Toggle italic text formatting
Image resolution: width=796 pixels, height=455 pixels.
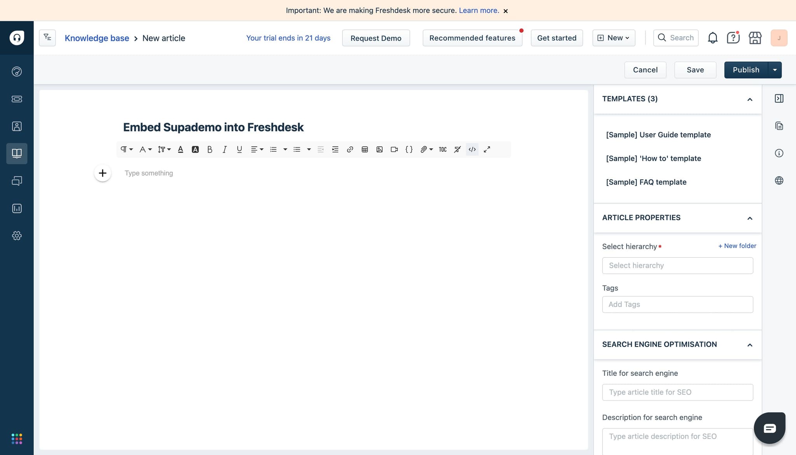pos(224,149)
